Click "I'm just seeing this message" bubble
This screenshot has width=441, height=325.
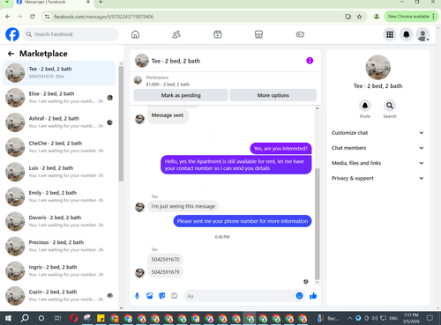click(x=183, y=206)
